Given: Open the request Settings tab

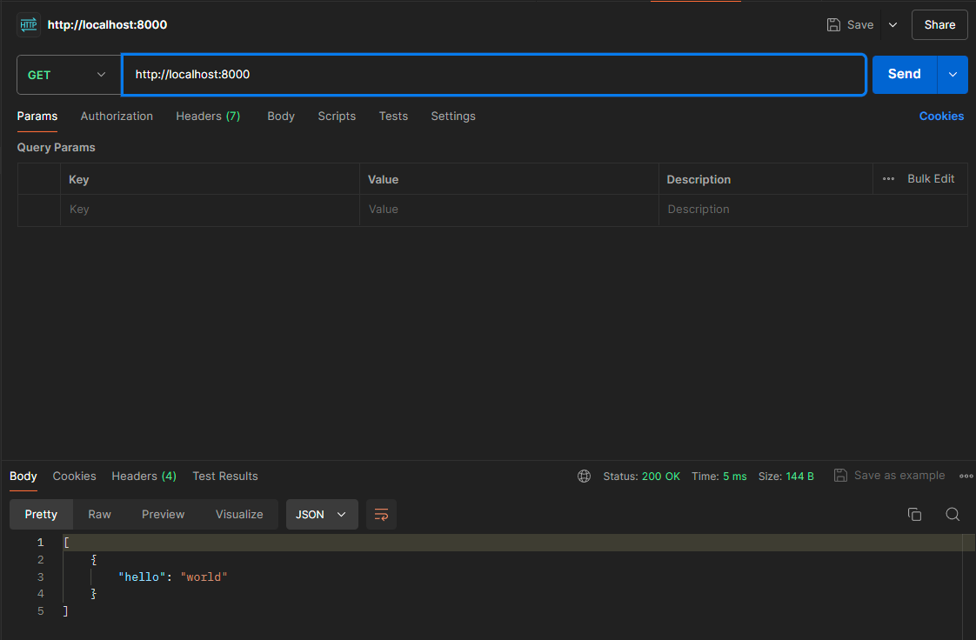Looking at the screenshot, I should pyautogui.click(x=453, y=117).
